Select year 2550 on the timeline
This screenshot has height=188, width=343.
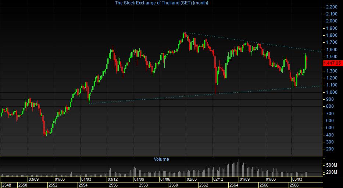pos(23,185)
